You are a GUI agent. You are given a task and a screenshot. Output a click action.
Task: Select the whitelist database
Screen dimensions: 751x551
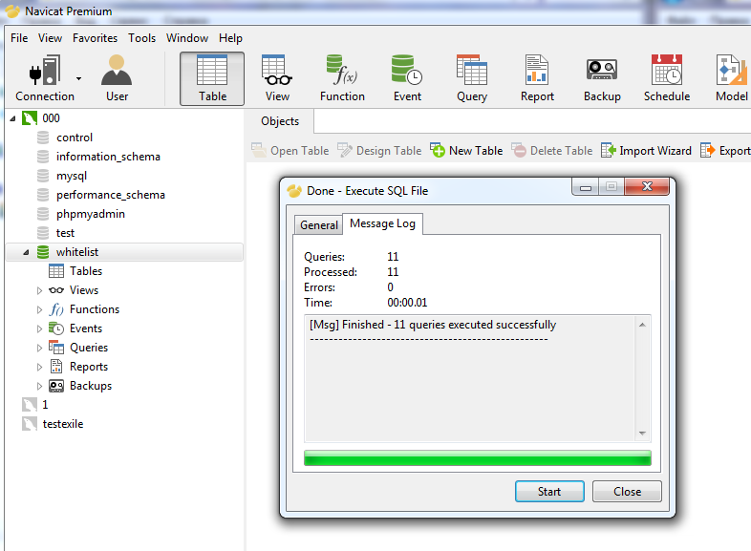[x=77, y=252]
